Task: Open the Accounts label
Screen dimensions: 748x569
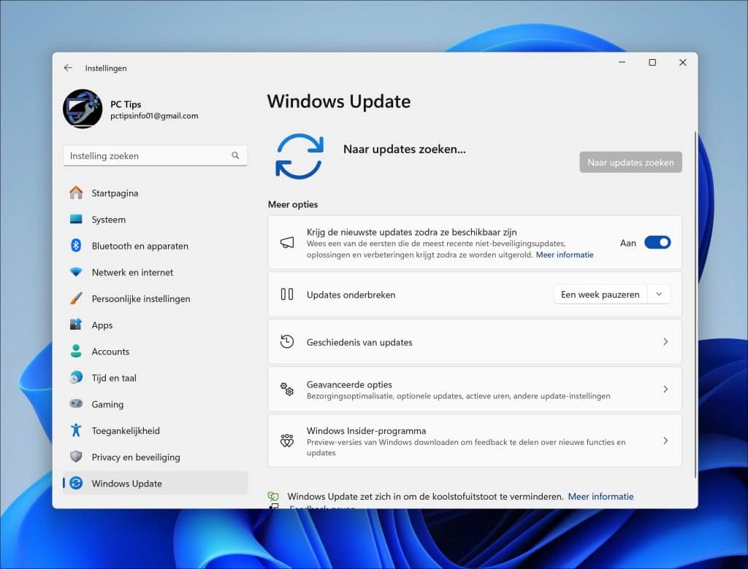Action: click(x=110, y=351)
